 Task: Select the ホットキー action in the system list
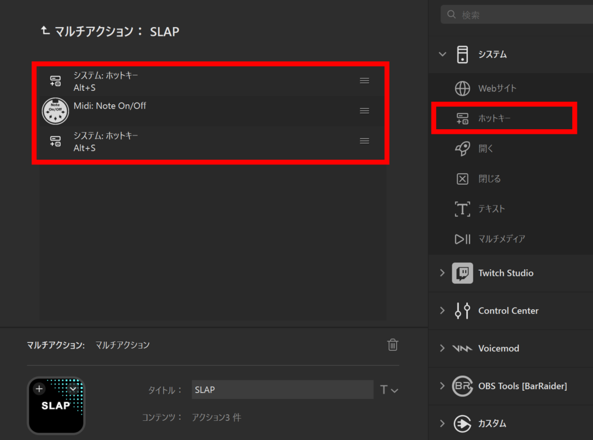494,119
